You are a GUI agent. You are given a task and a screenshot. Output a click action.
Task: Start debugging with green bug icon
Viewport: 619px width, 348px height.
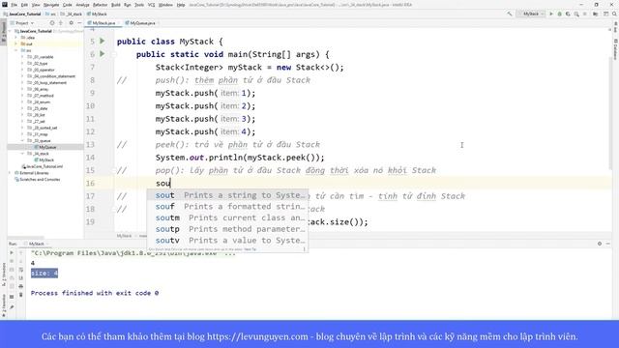[559, 14]
